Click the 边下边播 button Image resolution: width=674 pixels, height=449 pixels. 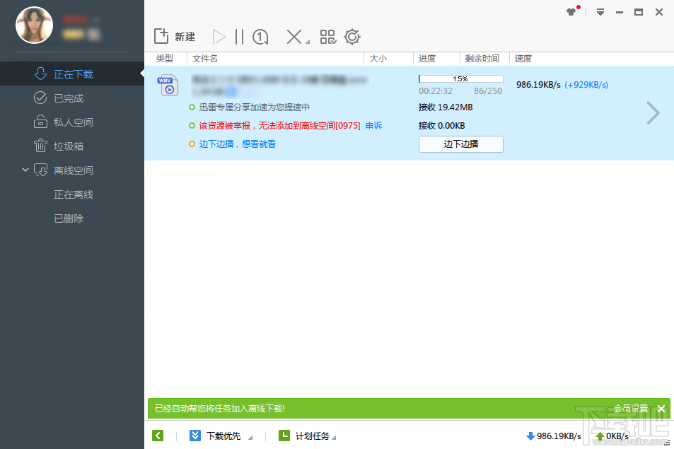pyautogui.click(x=461, y=144)
